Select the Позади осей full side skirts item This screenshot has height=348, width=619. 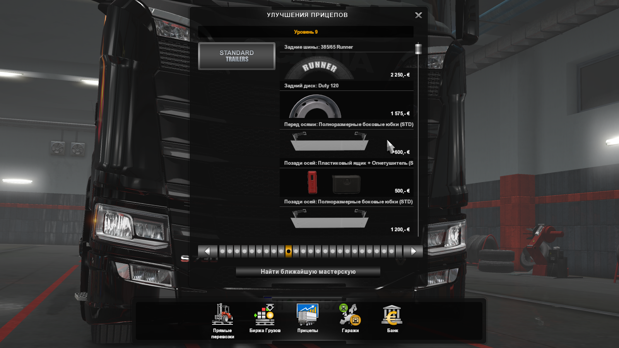coord(347,217)
